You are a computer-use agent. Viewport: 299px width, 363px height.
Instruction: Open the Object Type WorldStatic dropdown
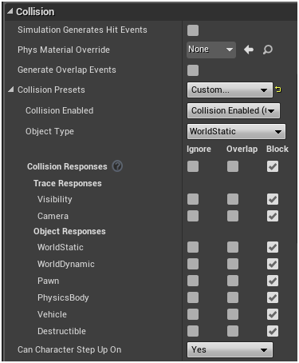pos(236,131)
